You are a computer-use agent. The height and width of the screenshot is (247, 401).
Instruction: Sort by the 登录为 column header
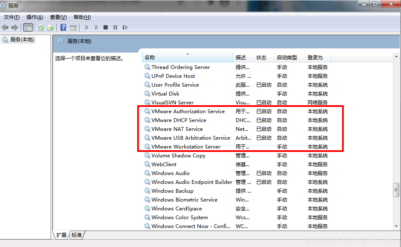318,58
